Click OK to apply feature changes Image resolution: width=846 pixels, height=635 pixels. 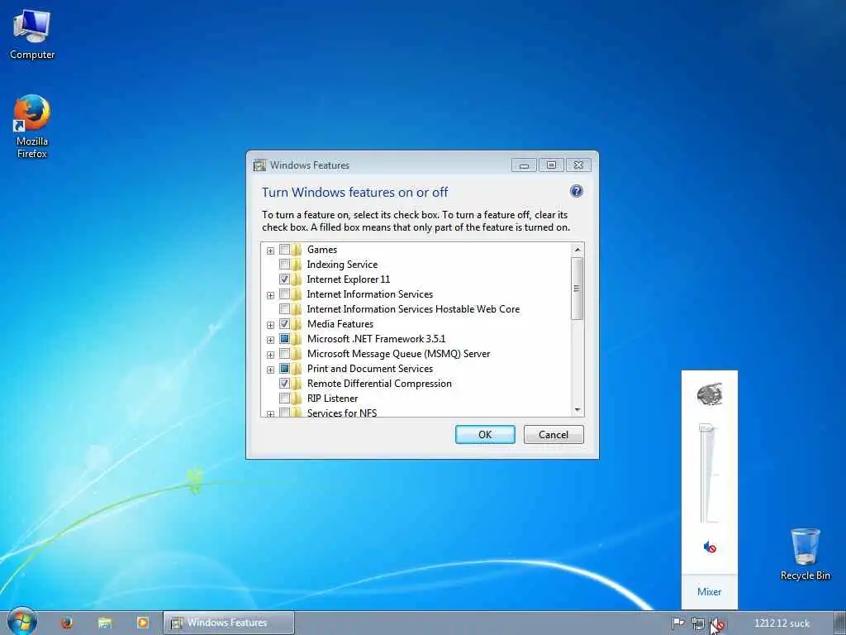pos(485,435)
